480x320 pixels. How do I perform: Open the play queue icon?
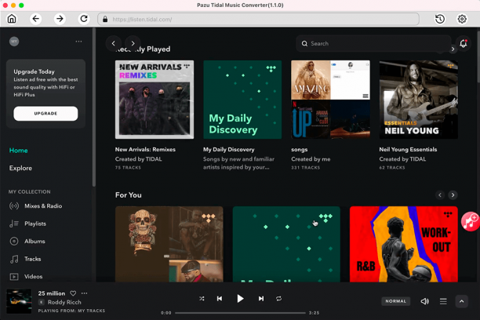[443, 301]
